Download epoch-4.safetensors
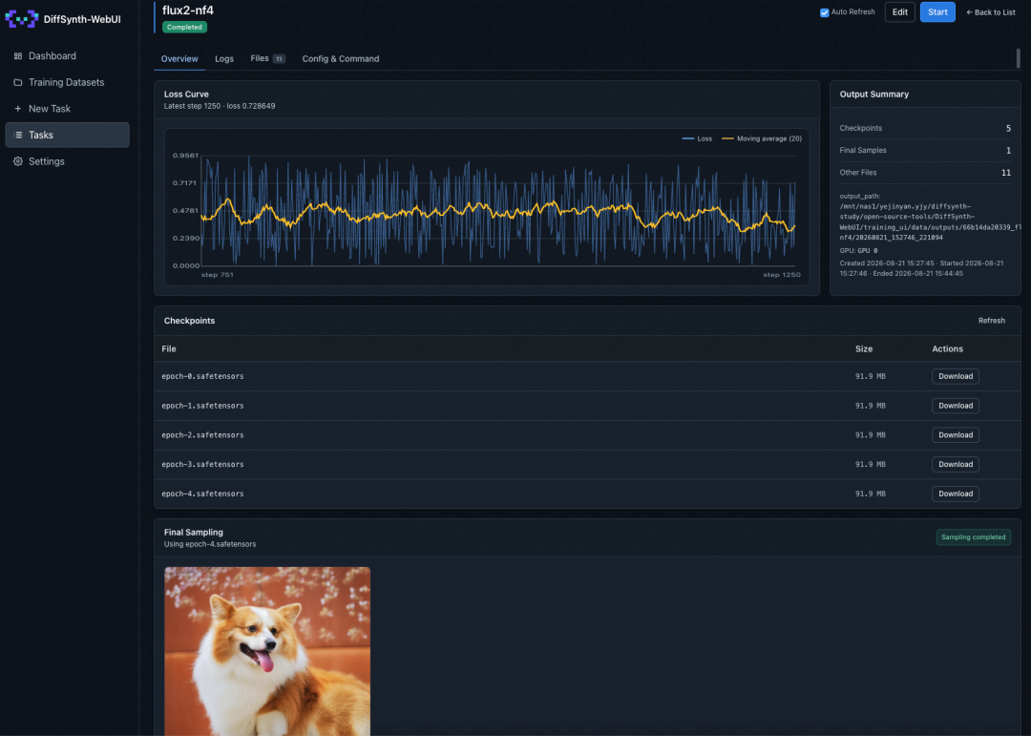This screenshot has width=1031, height=736. pyautogui.click(x=955, y=494)
